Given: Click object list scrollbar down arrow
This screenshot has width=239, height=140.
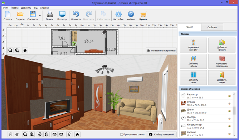Looking at the screenshot, I should point(234,135).
